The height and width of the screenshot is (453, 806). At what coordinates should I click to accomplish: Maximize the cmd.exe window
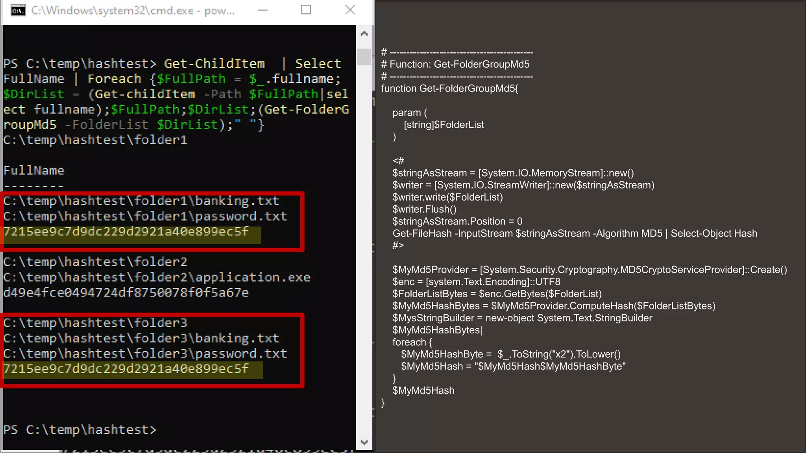point(306,10)
